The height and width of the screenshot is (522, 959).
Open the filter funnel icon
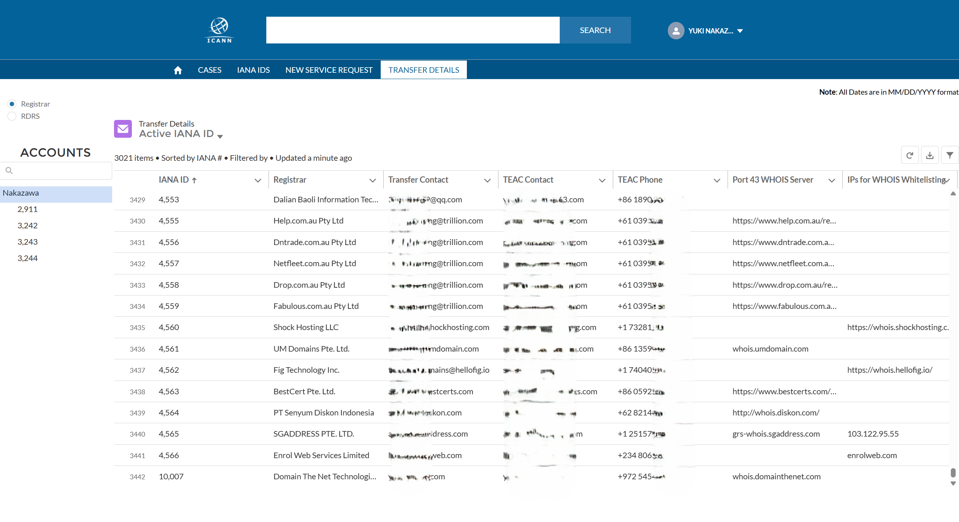pyautogui.click(x=950, y=155)
